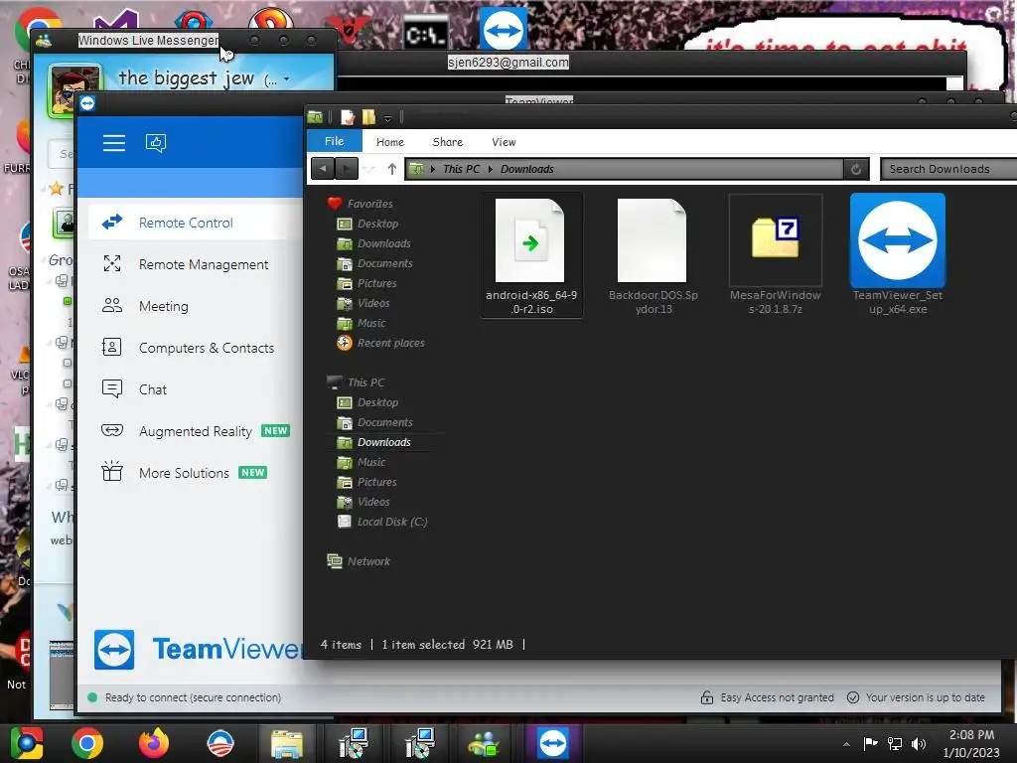Open Pictures under Favorites
This screenshot has width=1017, height=763.
376,283
